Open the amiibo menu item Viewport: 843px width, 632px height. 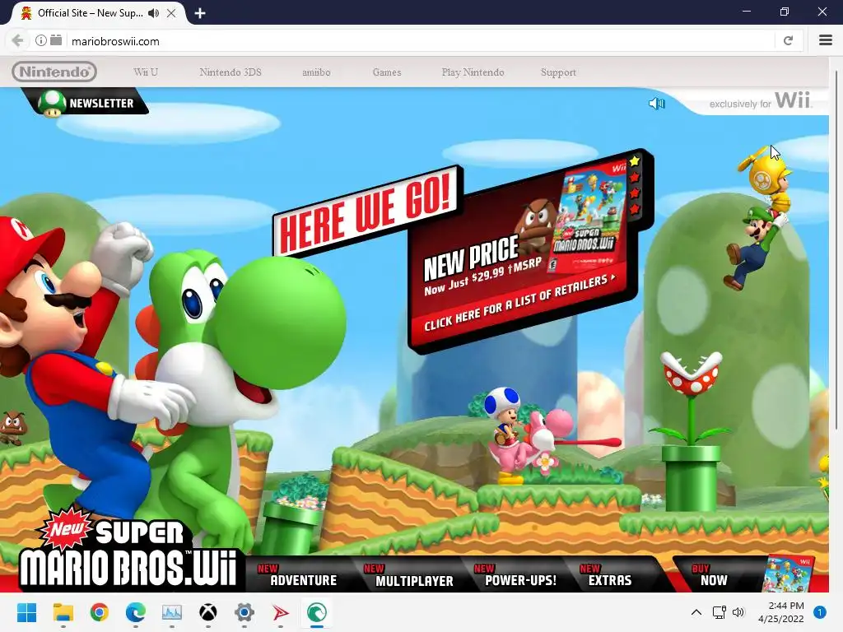point(316,72)
